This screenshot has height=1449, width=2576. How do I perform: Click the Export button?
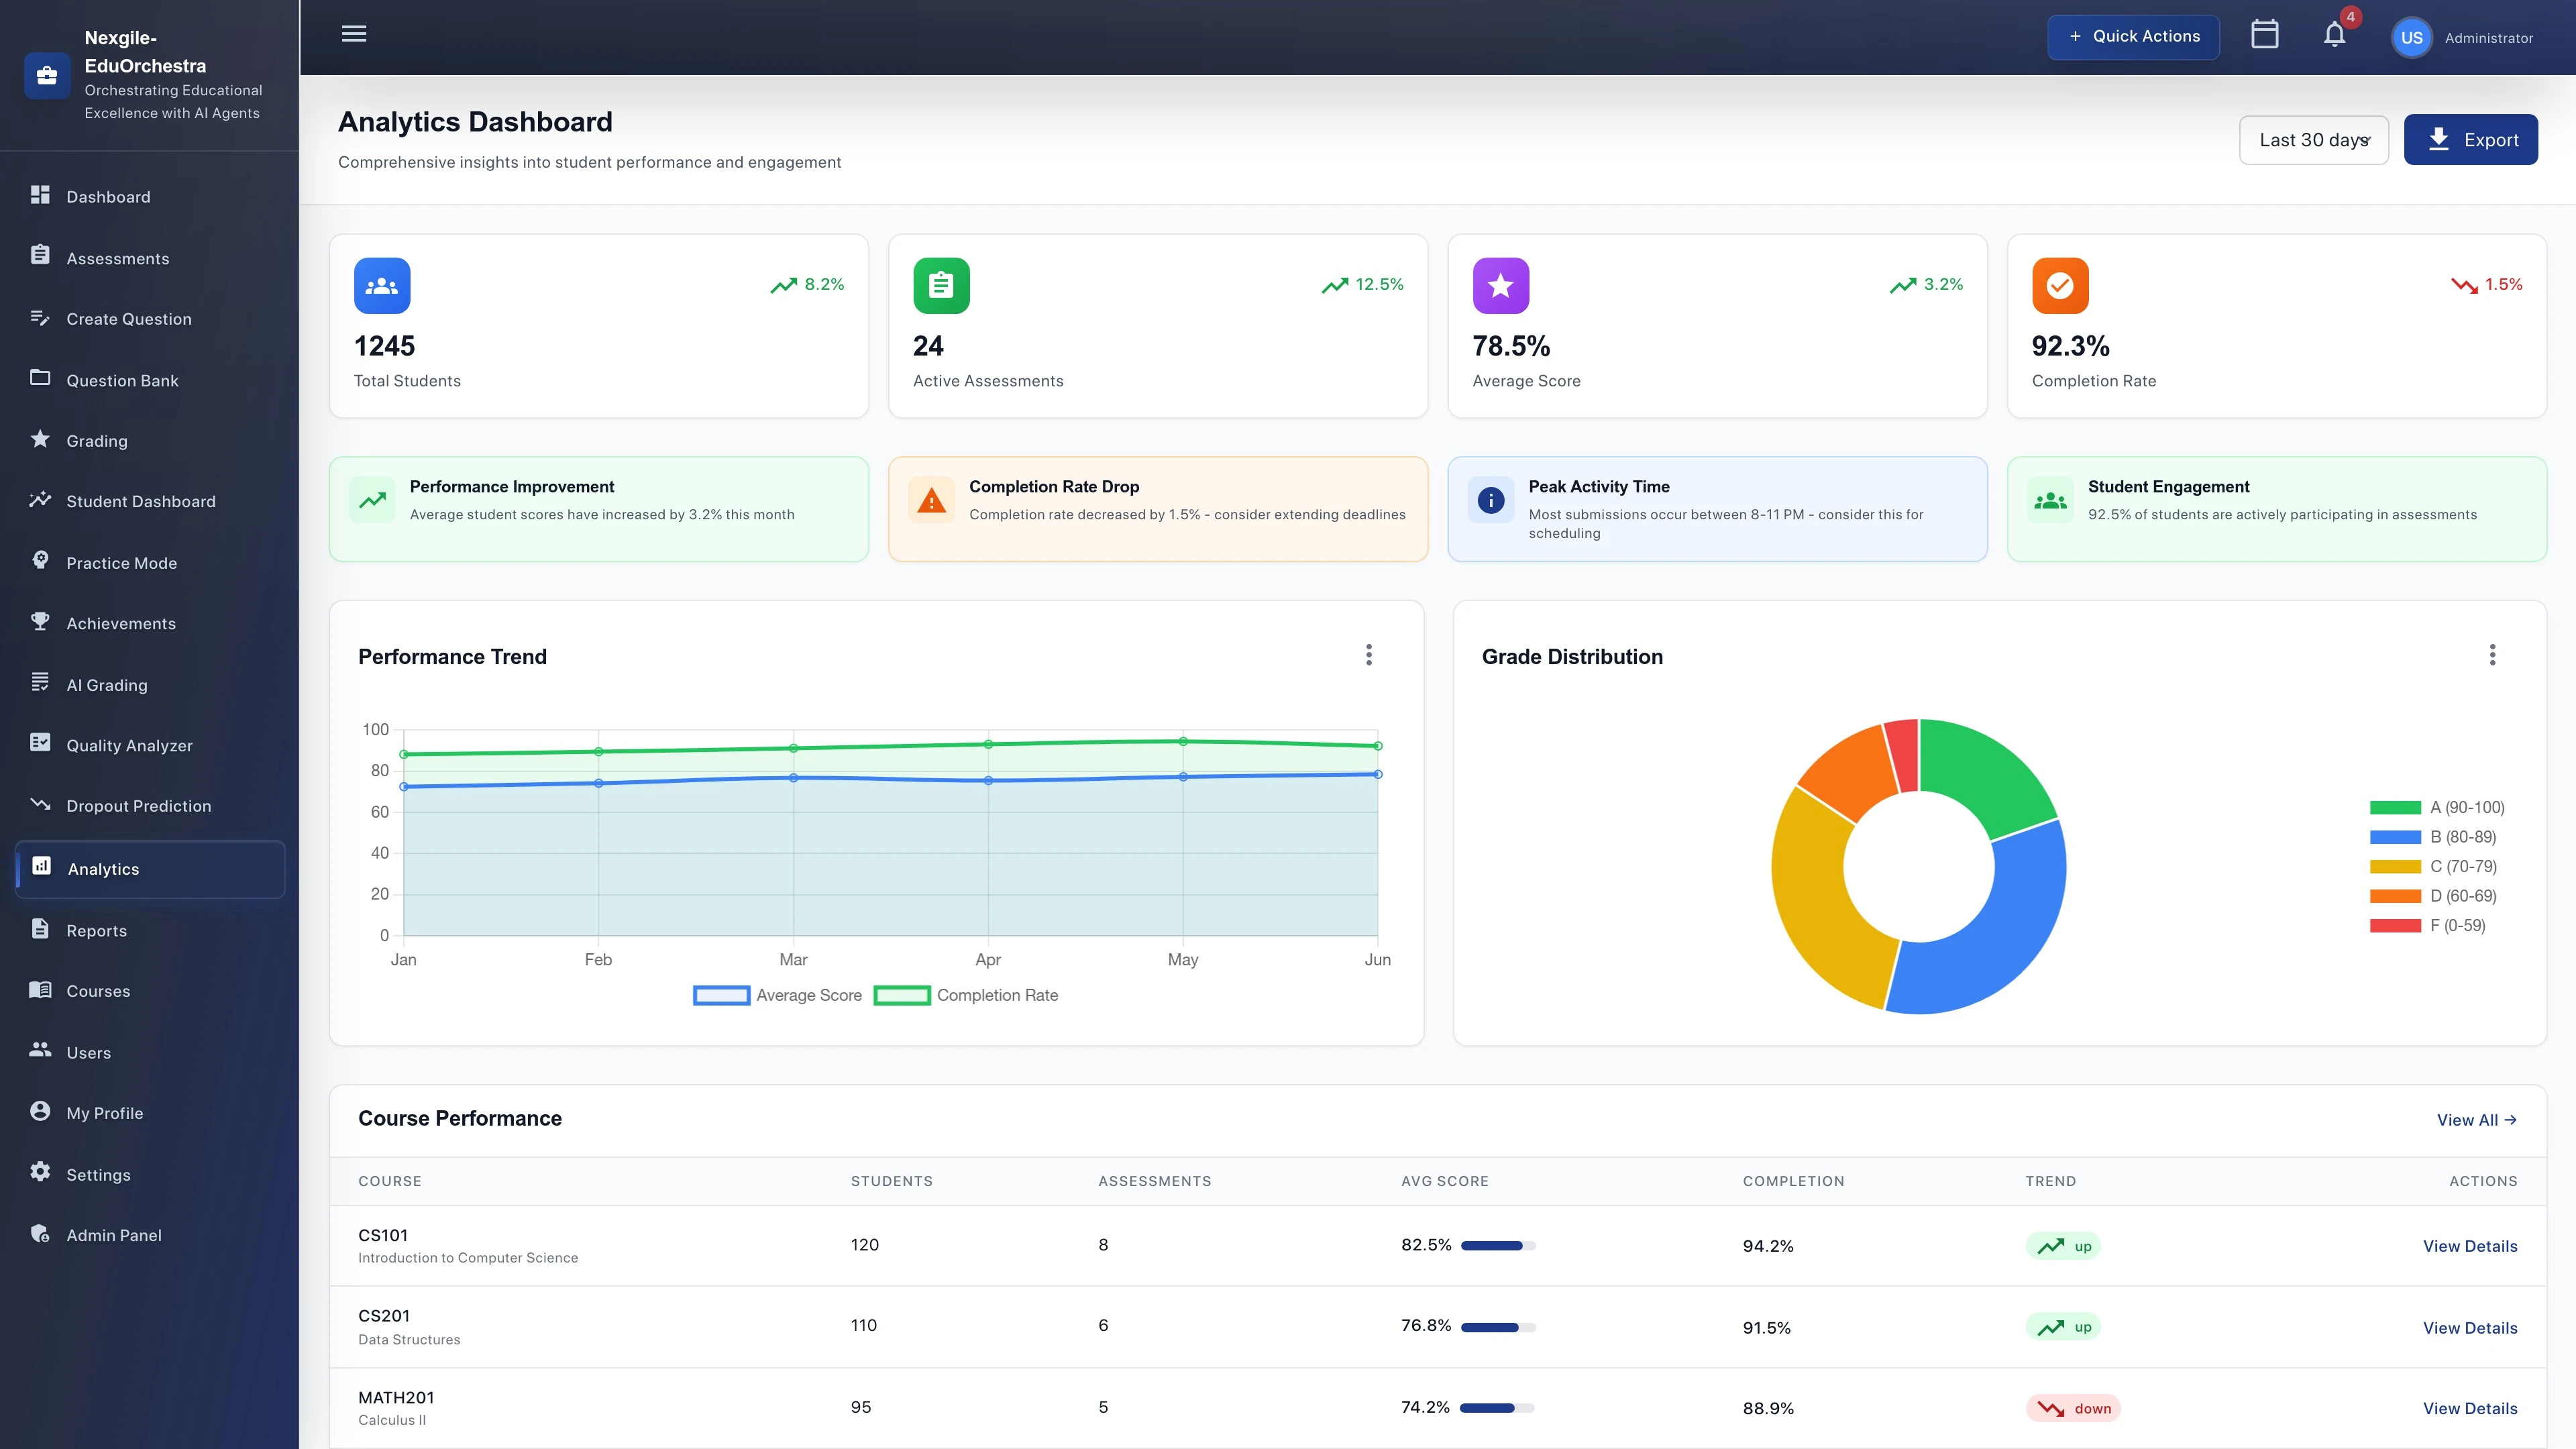coord(2471,139)
